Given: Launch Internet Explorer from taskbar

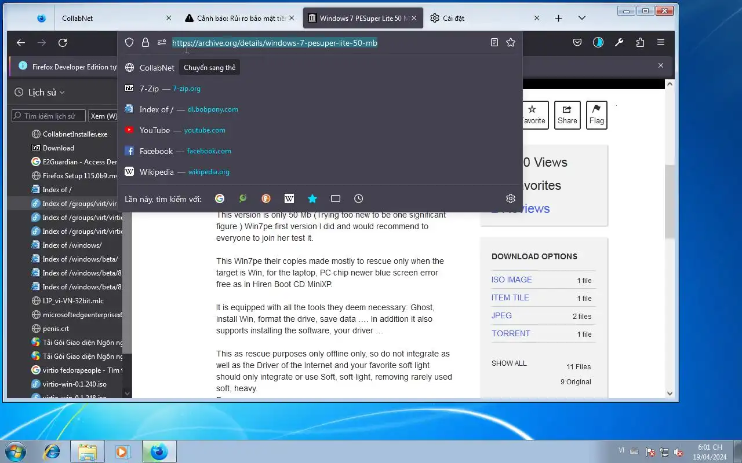Looking at the screenshot, I should (x=52, y=451).
